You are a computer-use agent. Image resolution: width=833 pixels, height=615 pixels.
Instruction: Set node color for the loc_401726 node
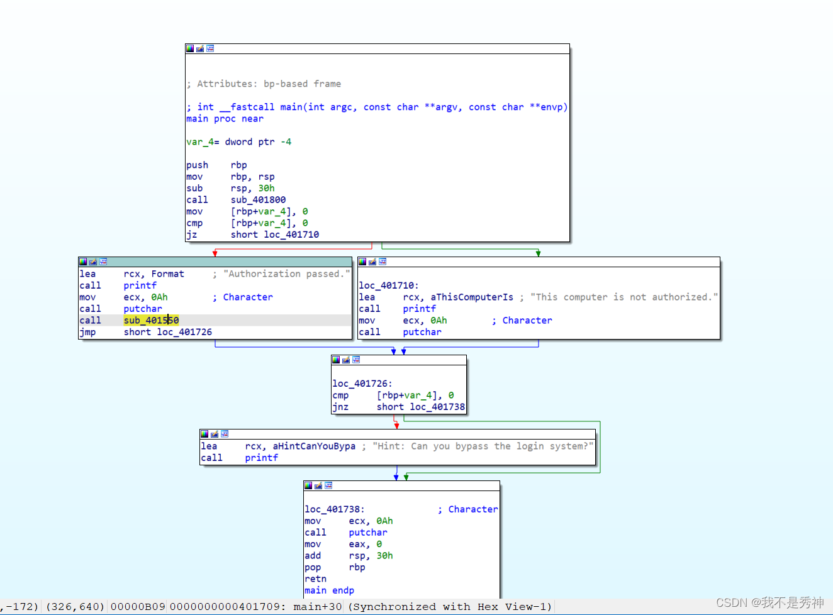pos(336,360)
